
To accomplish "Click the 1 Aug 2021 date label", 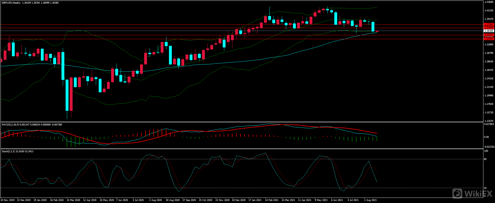I will [370, 200].
